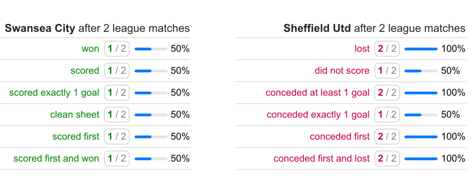The image size is (475, 190).
Task: Select Swansea's "clean sheet" label
Action: (74, 115)
